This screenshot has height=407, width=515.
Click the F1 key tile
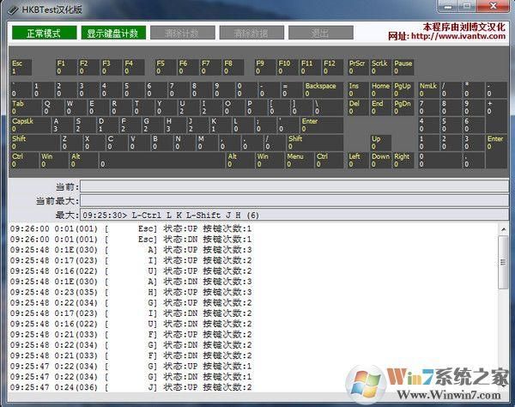[66, 67]
